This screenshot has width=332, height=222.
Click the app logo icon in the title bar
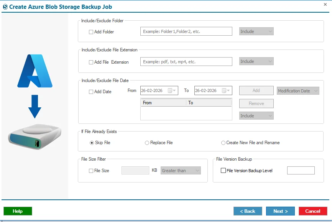5,7
